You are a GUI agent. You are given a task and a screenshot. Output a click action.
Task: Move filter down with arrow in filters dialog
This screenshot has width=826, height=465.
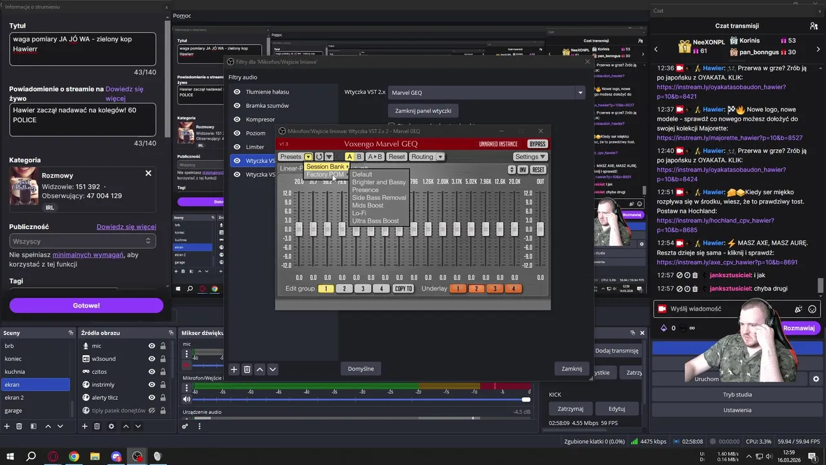272,369
